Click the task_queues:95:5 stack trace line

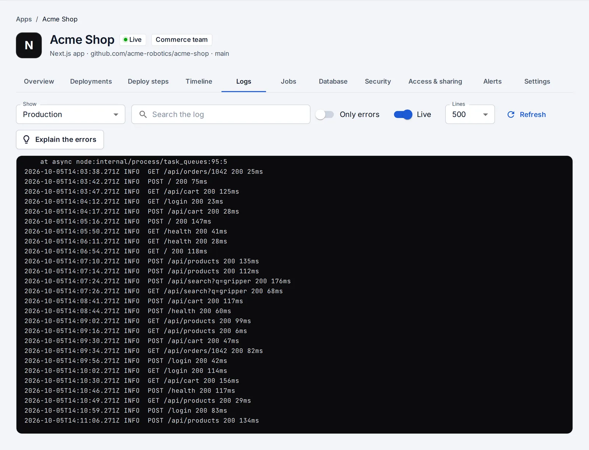click(134, 162)
